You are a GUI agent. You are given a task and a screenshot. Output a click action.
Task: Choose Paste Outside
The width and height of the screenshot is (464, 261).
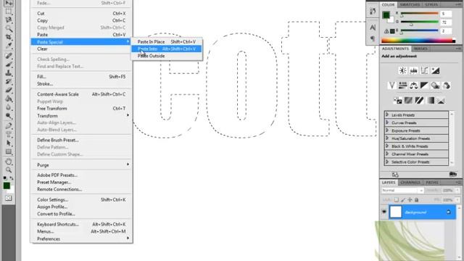(x=167, y=56)
